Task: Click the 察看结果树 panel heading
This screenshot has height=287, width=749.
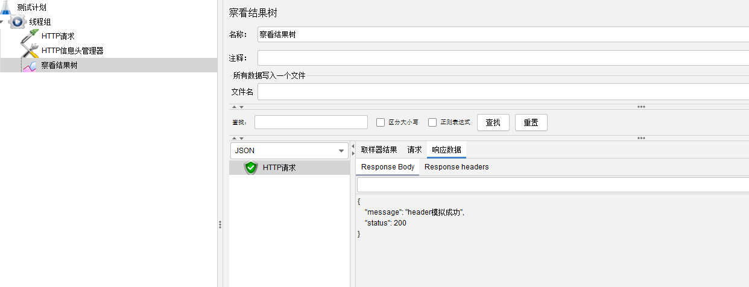Action: coord(253,13)
